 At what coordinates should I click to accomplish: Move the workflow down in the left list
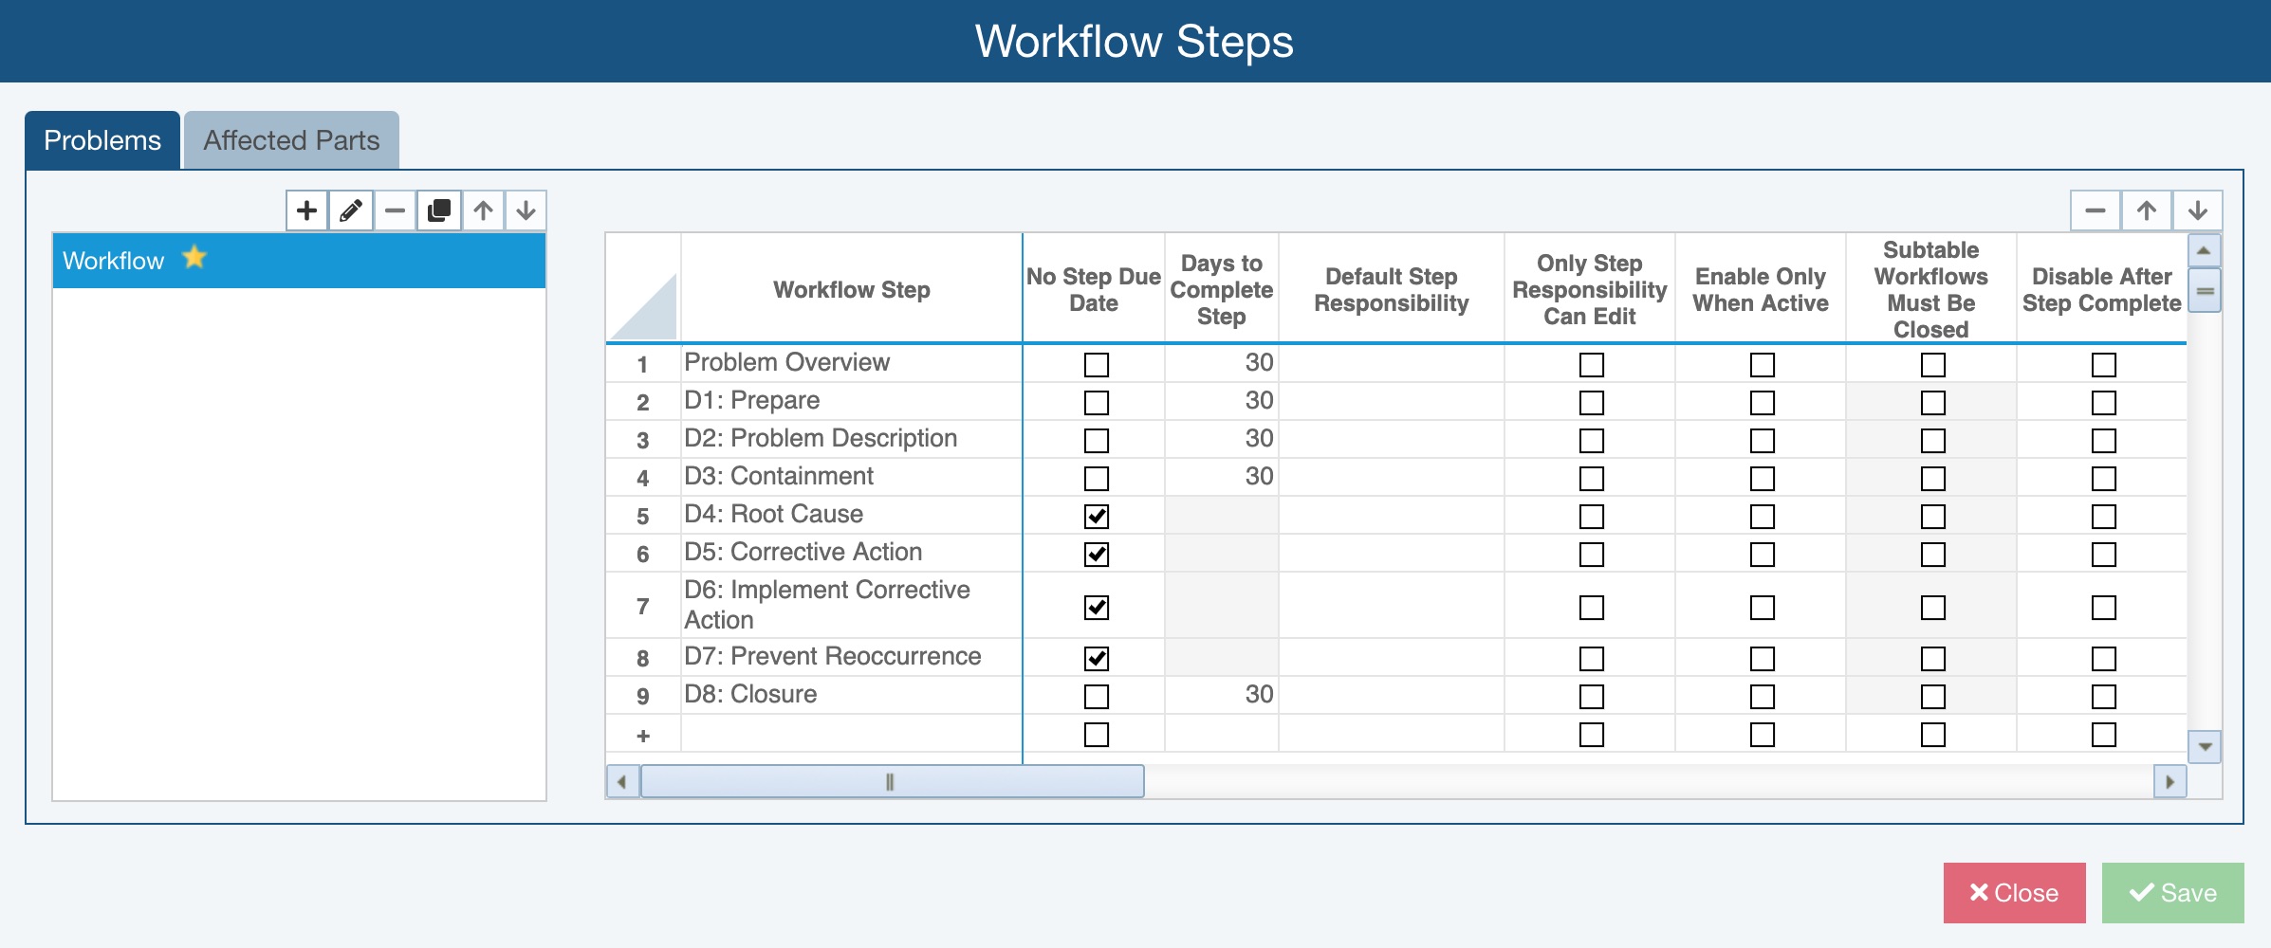pyautogui.click(x=526, y=210)
